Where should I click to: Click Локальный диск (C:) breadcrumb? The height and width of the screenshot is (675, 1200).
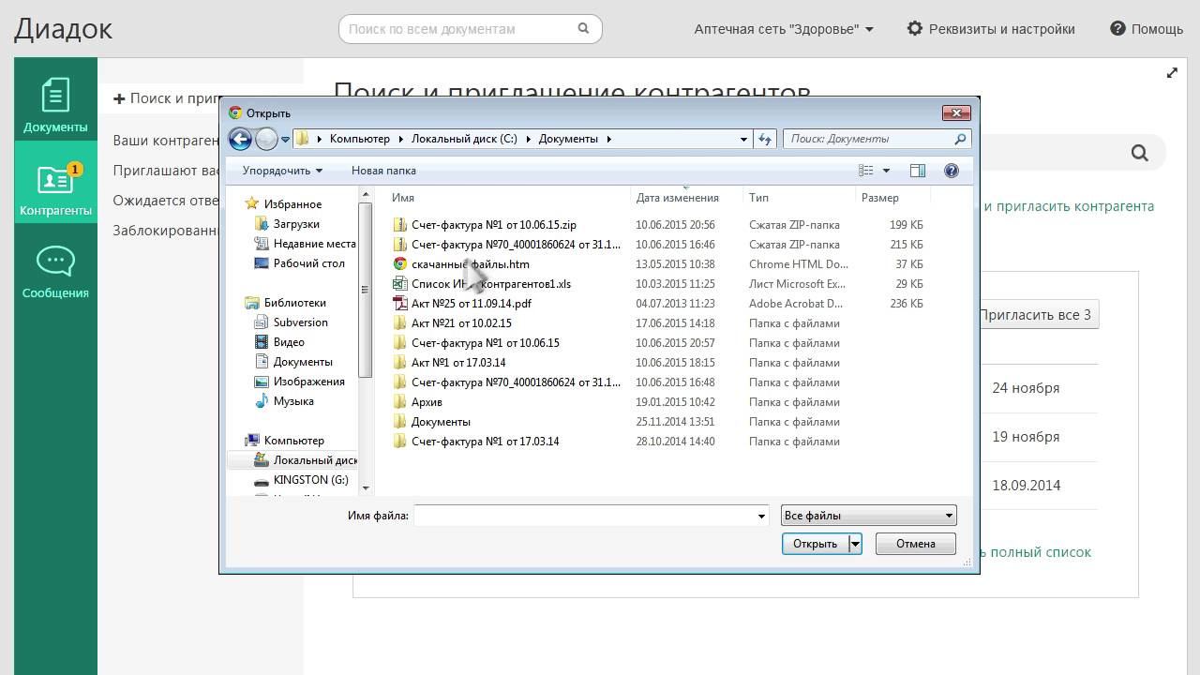464,139
